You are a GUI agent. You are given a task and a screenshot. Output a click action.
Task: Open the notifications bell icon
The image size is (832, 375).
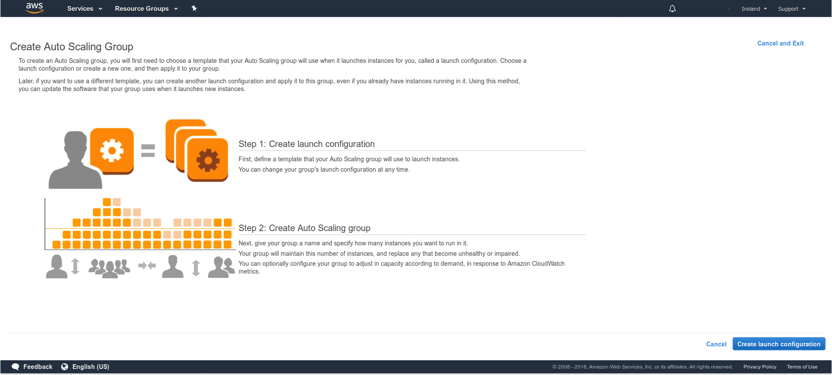click(x=672, y=9)
